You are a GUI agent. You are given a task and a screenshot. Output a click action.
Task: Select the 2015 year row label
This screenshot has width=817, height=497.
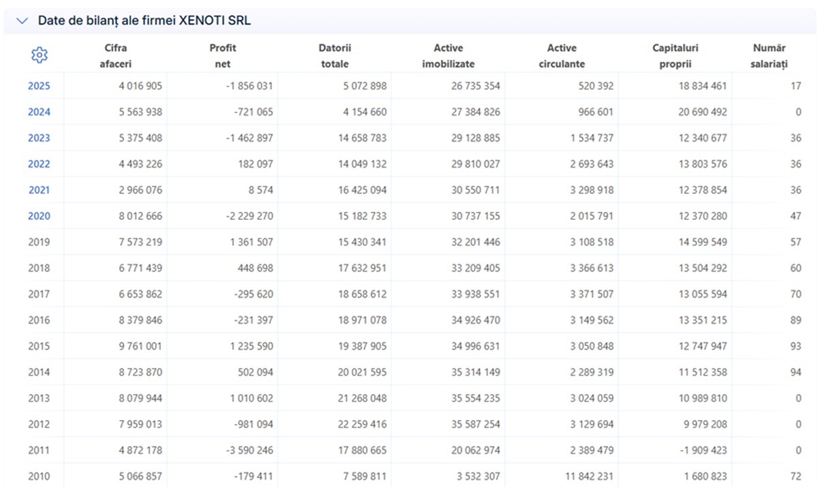click(39, 346)
